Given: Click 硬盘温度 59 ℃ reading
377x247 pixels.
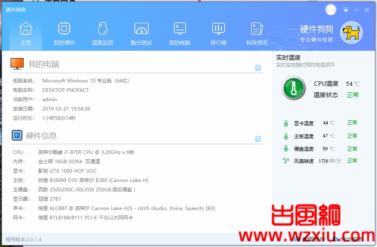Looking at the screenshot, I should click(328, 149).
